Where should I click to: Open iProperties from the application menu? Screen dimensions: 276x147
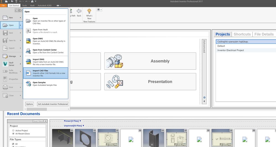(12, 79)
